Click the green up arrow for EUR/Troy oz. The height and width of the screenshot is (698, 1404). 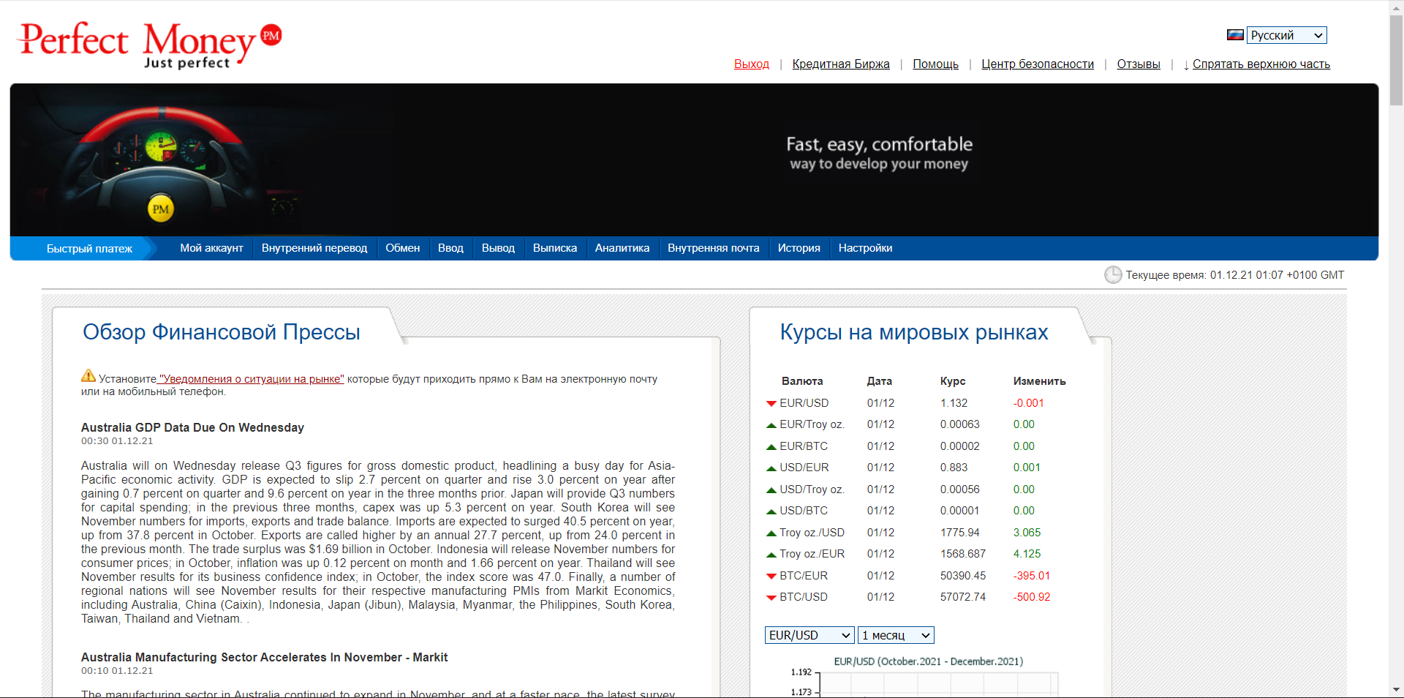[771, 425]
